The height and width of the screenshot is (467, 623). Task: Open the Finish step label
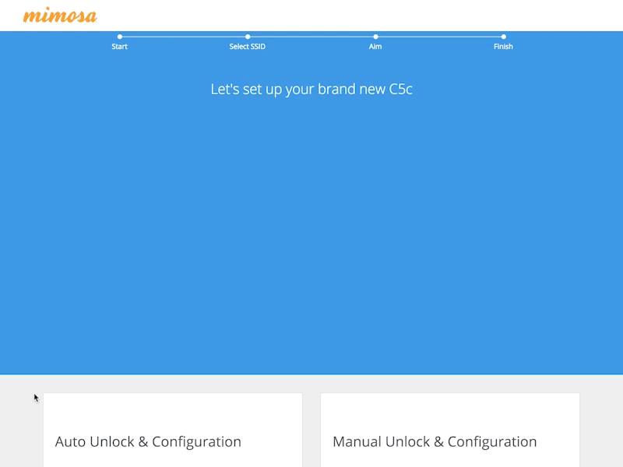click(x=504, y=47)
